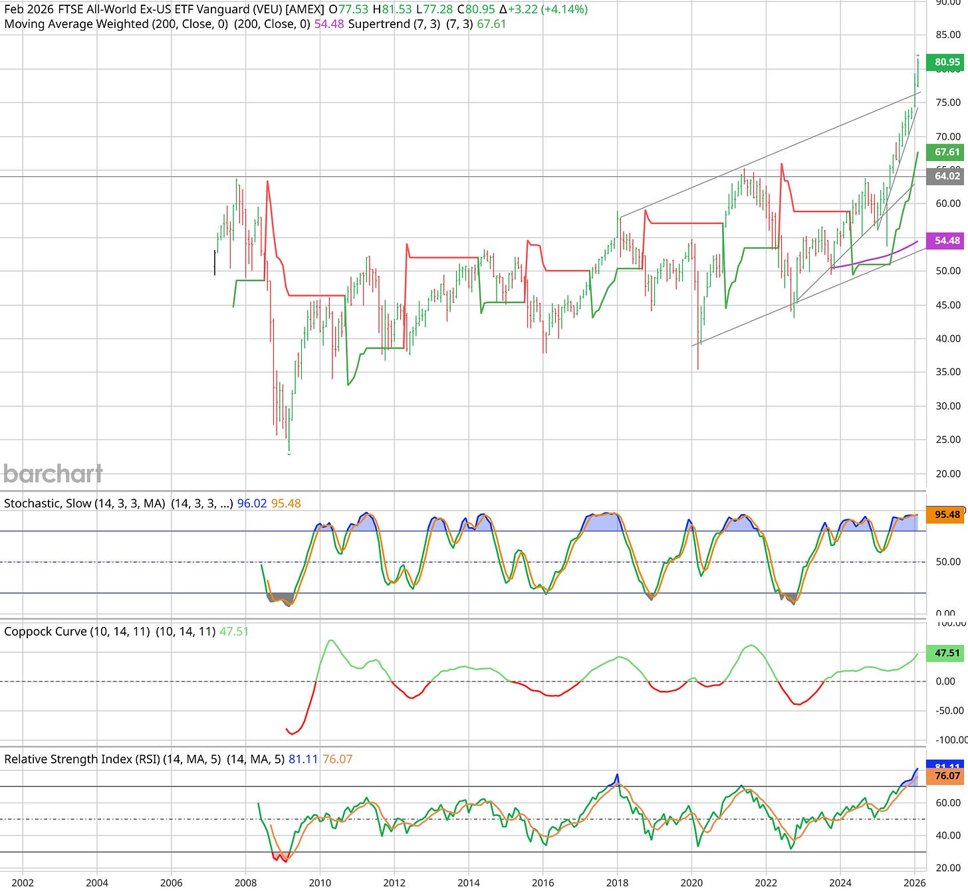The image size is (968, 895).
Task: Click the 2020 year label on time axis
Action: [692, 882]
